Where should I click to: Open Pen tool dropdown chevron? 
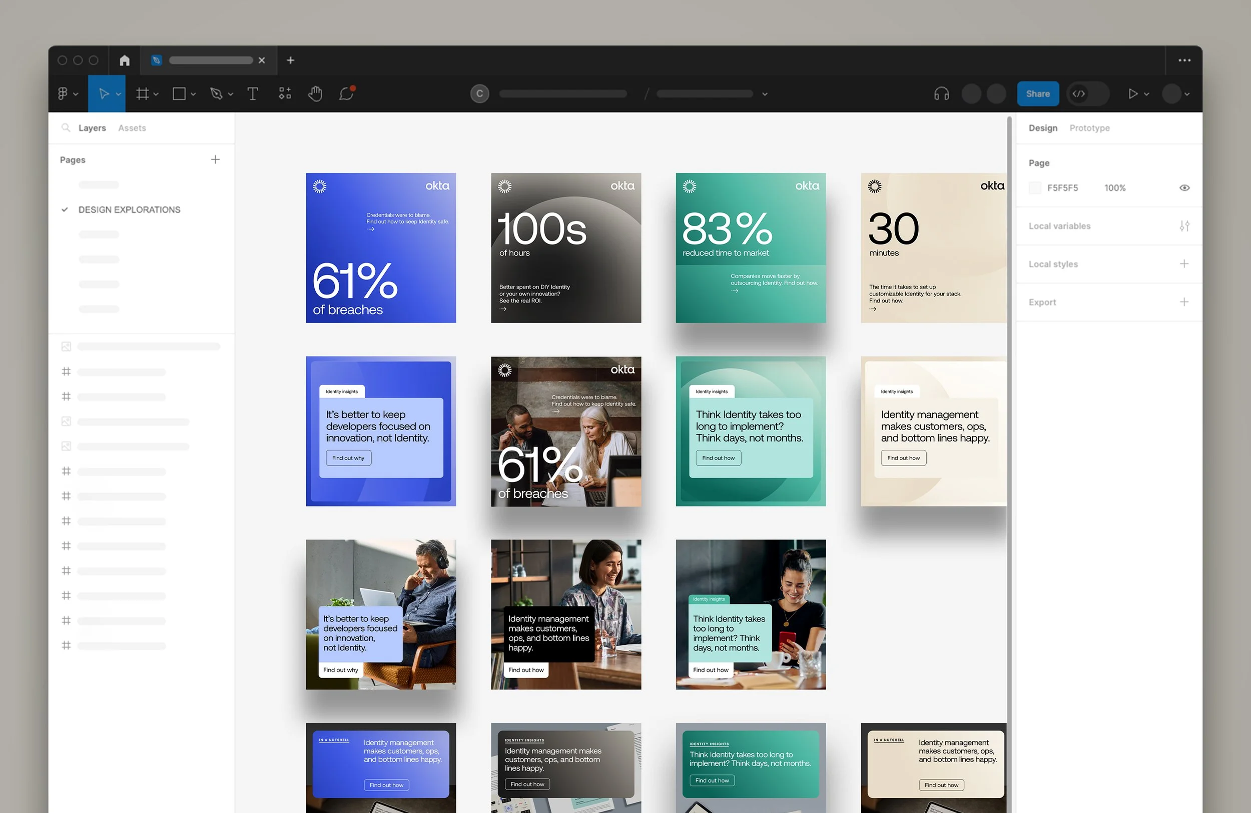230,94
